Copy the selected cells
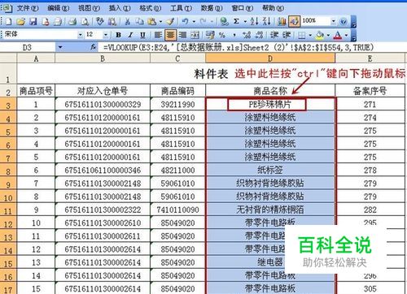 (x=139, y=21)
